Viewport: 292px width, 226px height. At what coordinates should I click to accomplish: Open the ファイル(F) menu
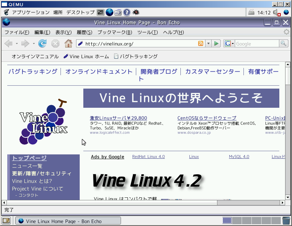17,32
